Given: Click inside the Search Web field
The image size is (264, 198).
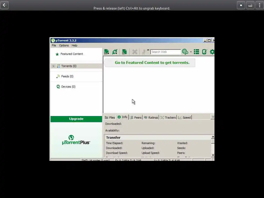Looking at the screenshot, I should [x=166, y=52].
